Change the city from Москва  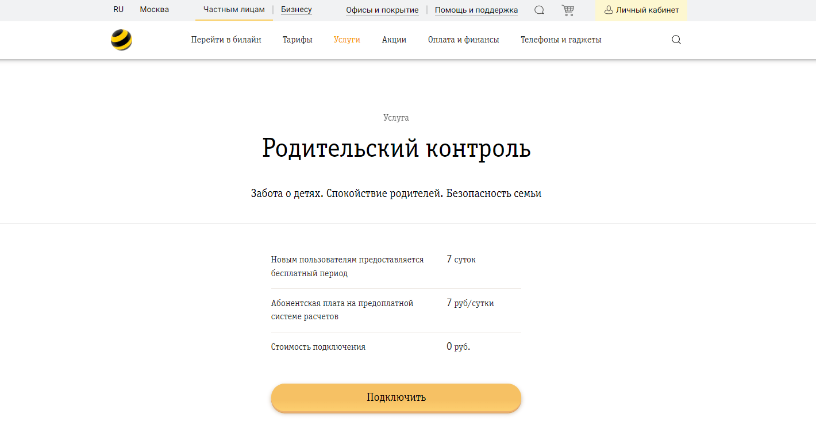154,9
